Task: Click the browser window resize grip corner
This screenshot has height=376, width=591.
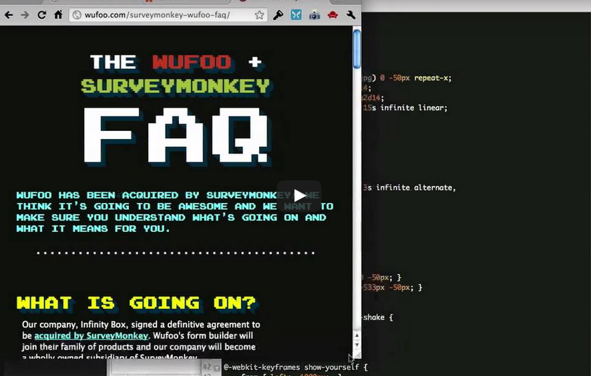Action: click(x=357, y=355)
